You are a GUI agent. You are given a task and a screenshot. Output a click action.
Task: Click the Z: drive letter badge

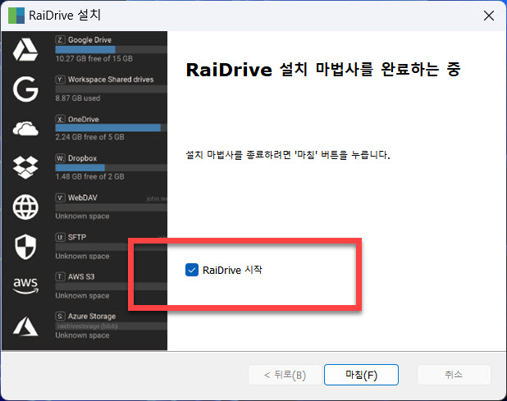tap(60, 39)
